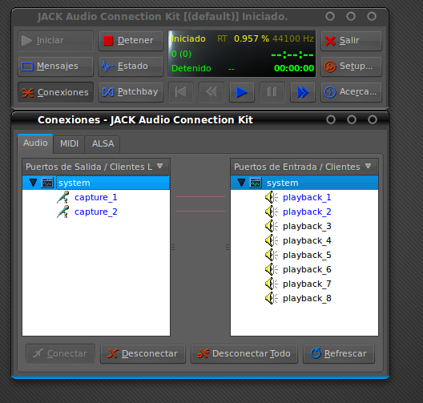Refresh the connections view with Refrescar
The image size is (423, 403).
339,353
